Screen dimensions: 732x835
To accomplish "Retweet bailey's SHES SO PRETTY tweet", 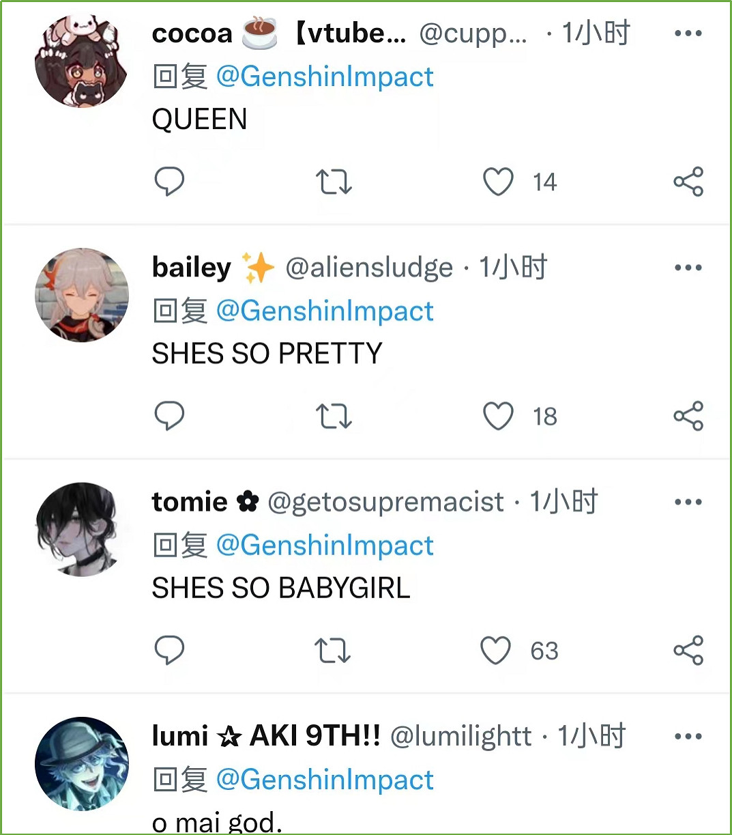I will 334,416.
